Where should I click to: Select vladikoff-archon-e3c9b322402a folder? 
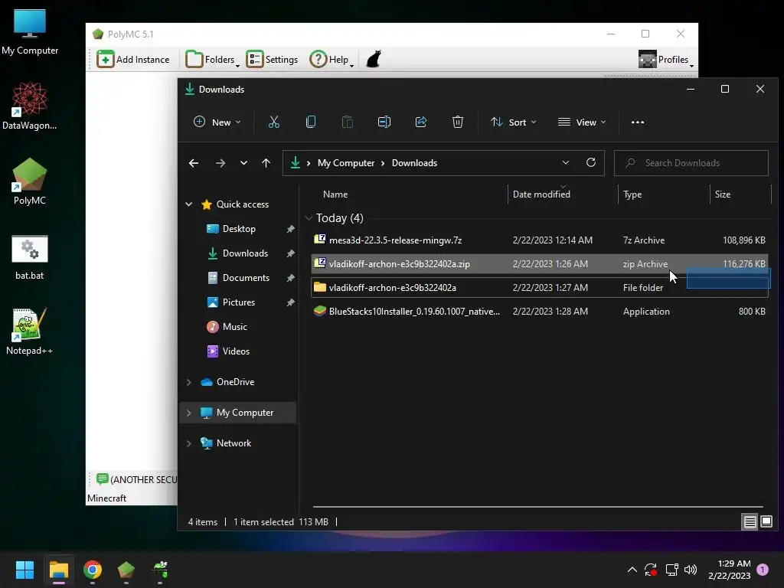(540, 288)
